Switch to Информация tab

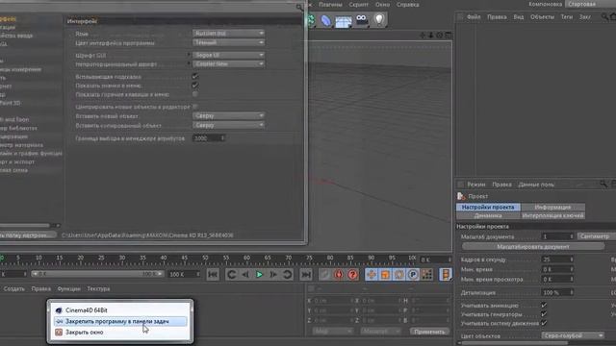552,207
